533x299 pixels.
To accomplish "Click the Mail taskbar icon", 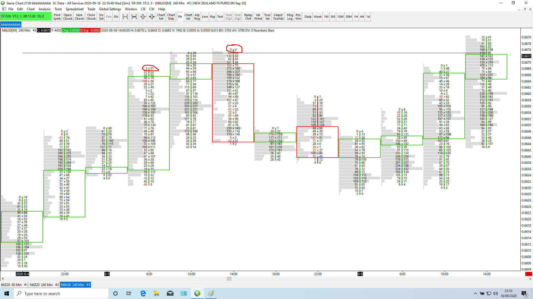I will 170,293.
